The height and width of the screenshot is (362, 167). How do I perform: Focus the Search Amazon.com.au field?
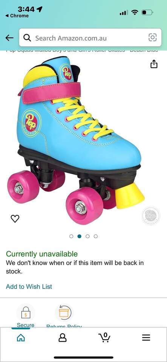(90, 38)
